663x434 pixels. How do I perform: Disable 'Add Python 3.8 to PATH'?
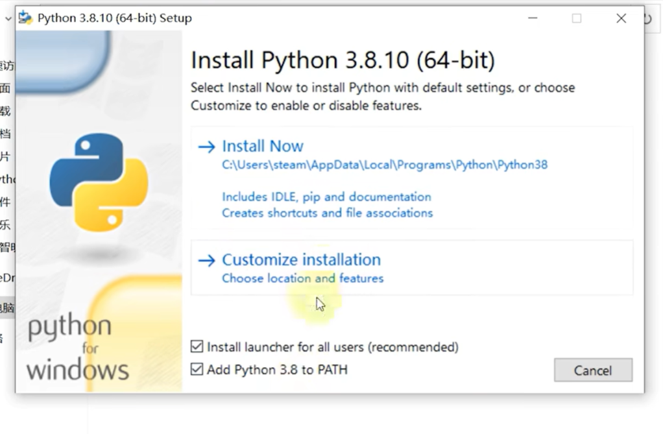(197, 369)
